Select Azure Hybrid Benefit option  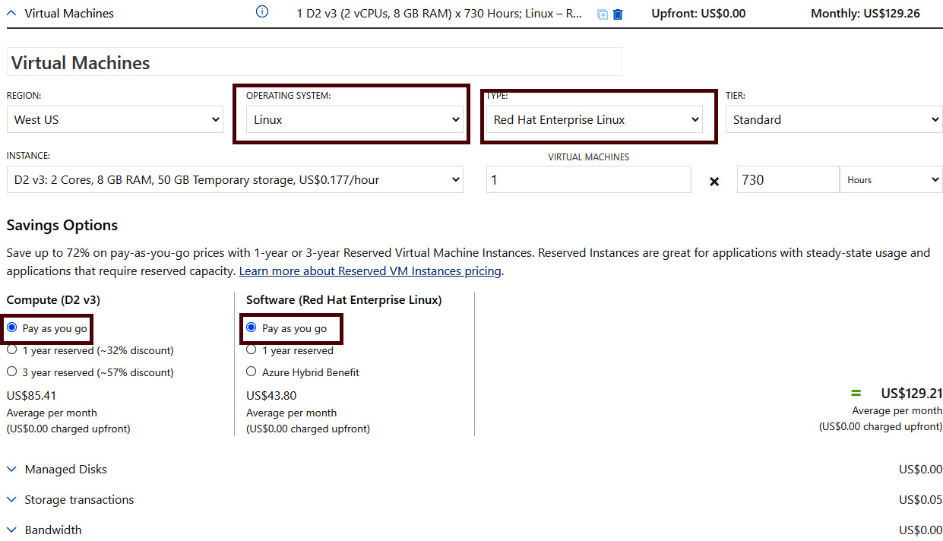252,372
